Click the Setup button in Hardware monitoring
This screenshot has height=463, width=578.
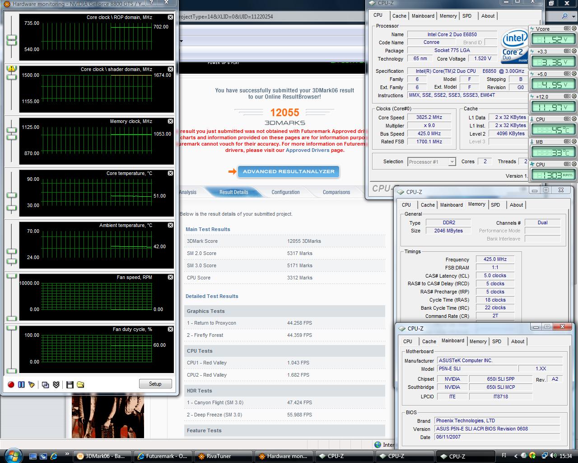tap(155, 384)
